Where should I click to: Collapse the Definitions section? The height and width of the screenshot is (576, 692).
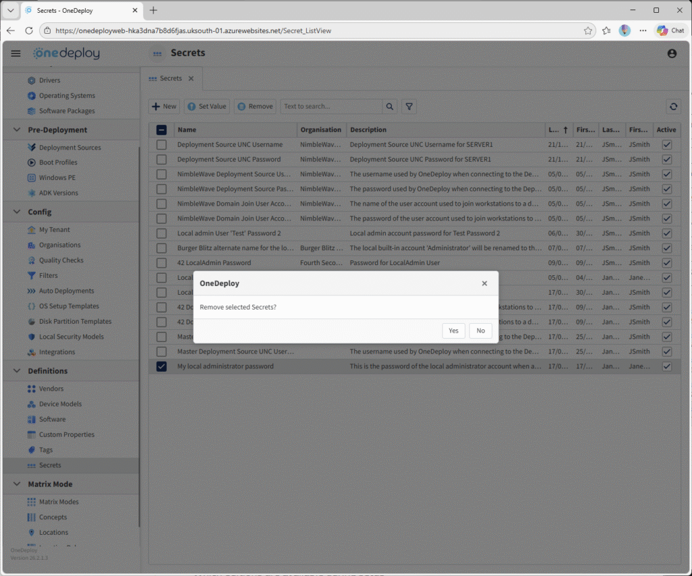[x=17, y=370]
